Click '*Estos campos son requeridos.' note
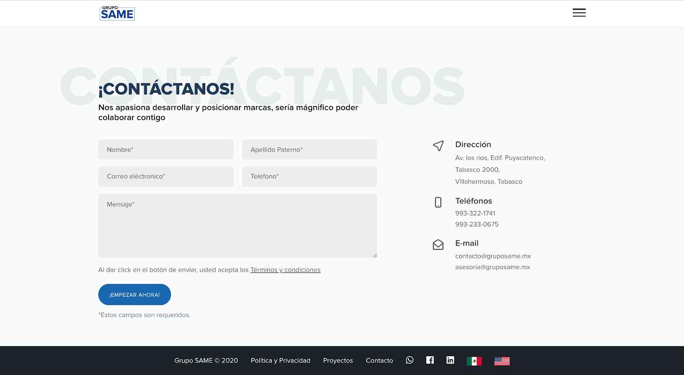This screenshot has height=375, width=684. (x=144, y=315)
